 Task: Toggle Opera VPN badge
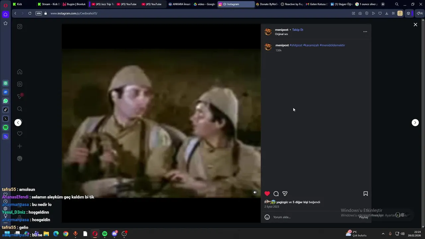tap(39, 13)
